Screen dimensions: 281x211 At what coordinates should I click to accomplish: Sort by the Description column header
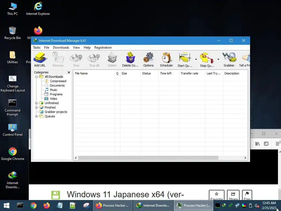(x=235, y=73)
